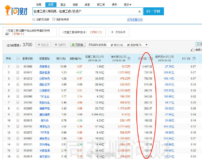Open the 白银有色 stock link
This screenshot has height=159, width=202.
pyautogui.click(x=44, y=78)
